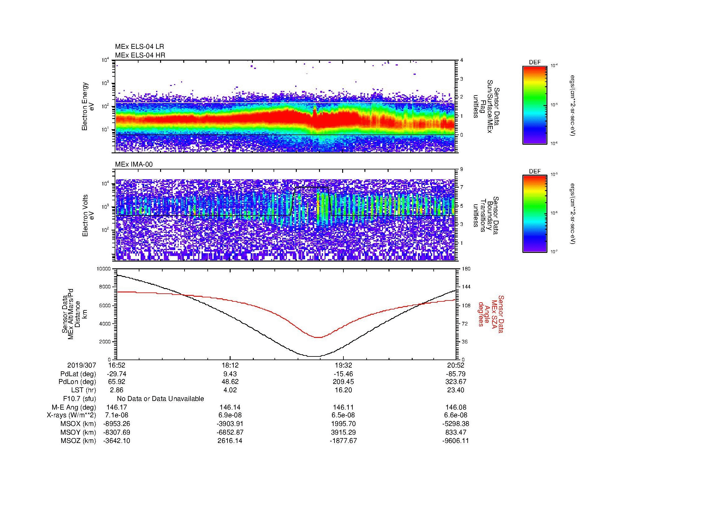Click 'No Data or Data Unavailable' text

coord(160,399)
